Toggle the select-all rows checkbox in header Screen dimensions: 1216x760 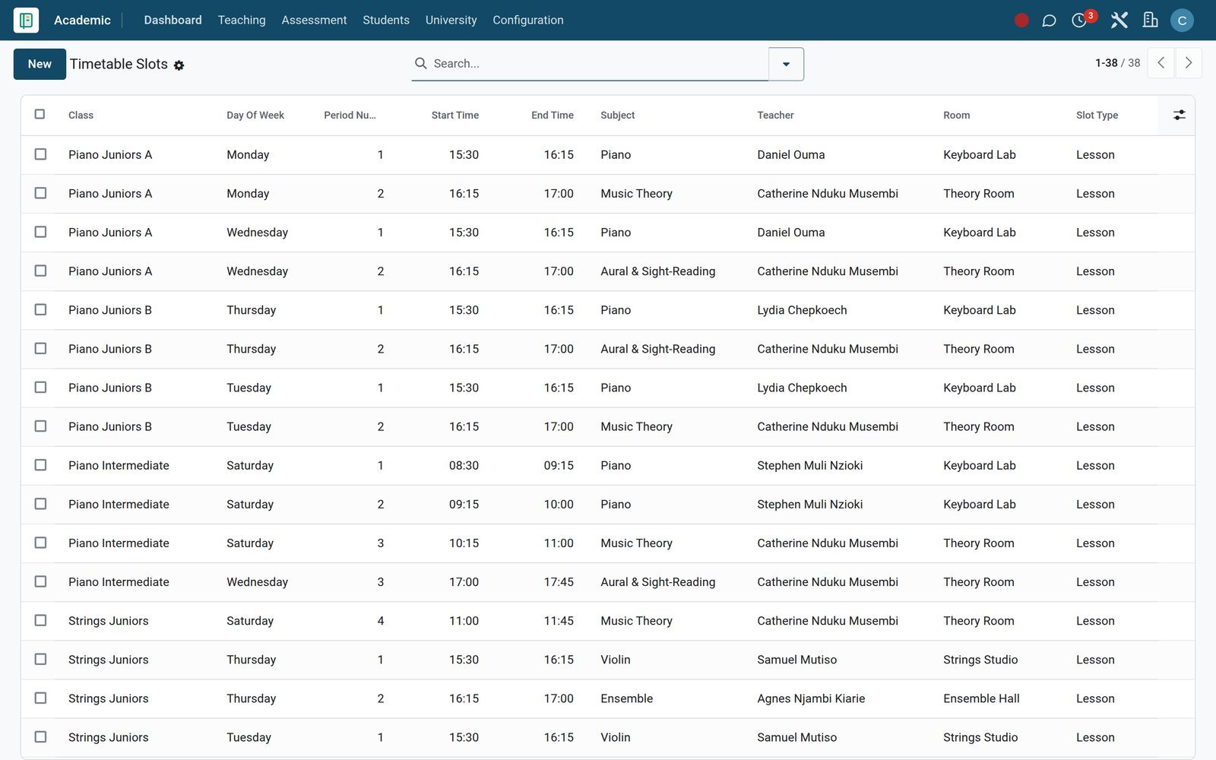click(40, 114)
